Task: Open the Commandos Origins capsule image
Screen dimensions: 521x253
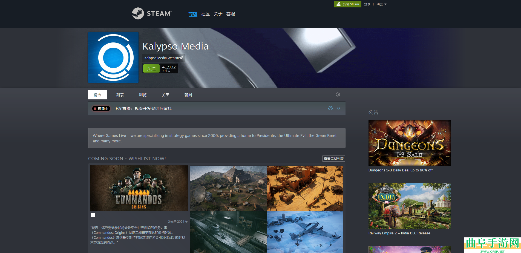Action: (x=139, y=188)
